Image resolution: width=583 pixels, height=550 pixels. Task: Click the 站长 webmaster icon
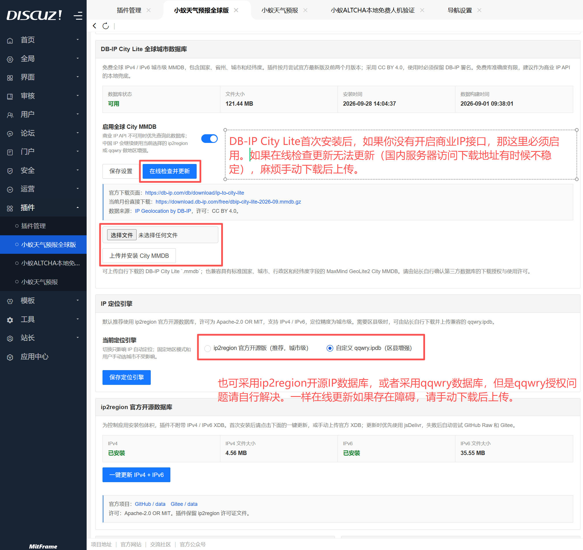tap(10, 338)
